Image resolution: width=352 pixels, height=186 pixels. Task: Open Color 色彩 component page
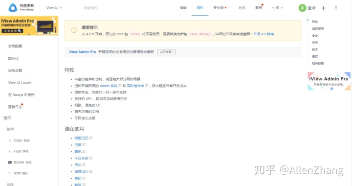click(22, 140)
